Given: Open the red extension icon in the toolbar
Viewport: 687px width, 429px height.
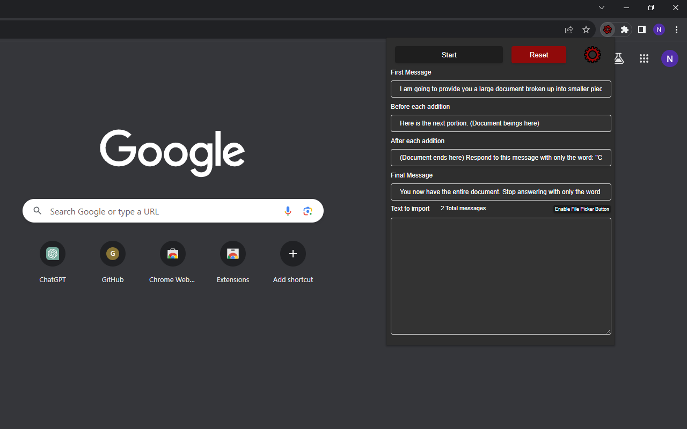Looking at the screenshot, I should click(x=607, y=29).
